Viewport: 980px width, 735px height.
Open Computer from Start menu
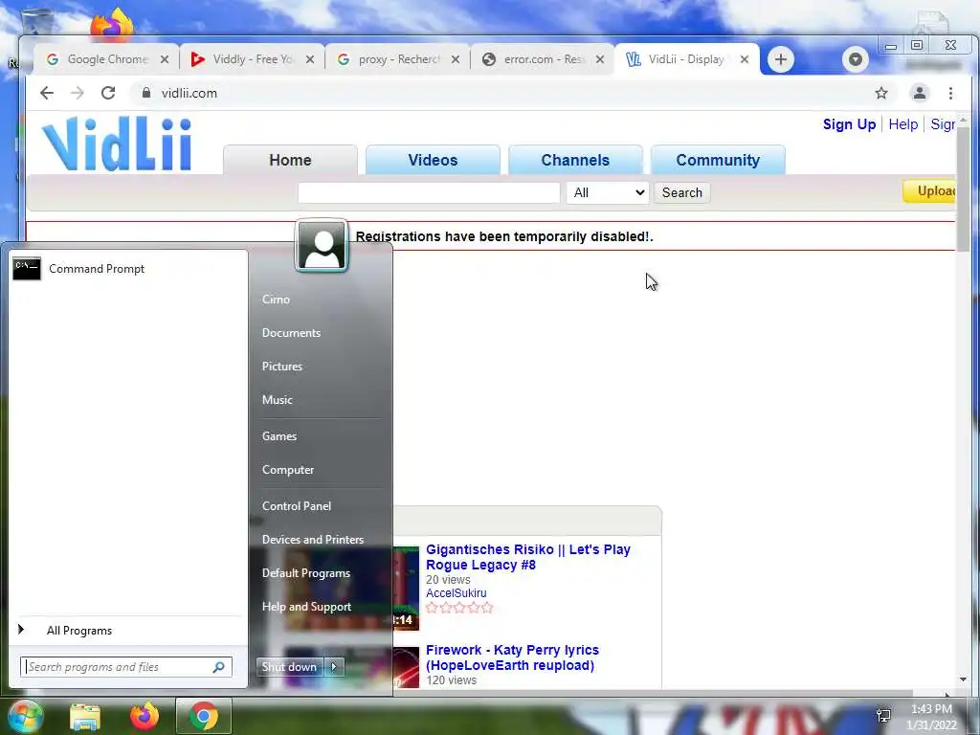[288, 470]
